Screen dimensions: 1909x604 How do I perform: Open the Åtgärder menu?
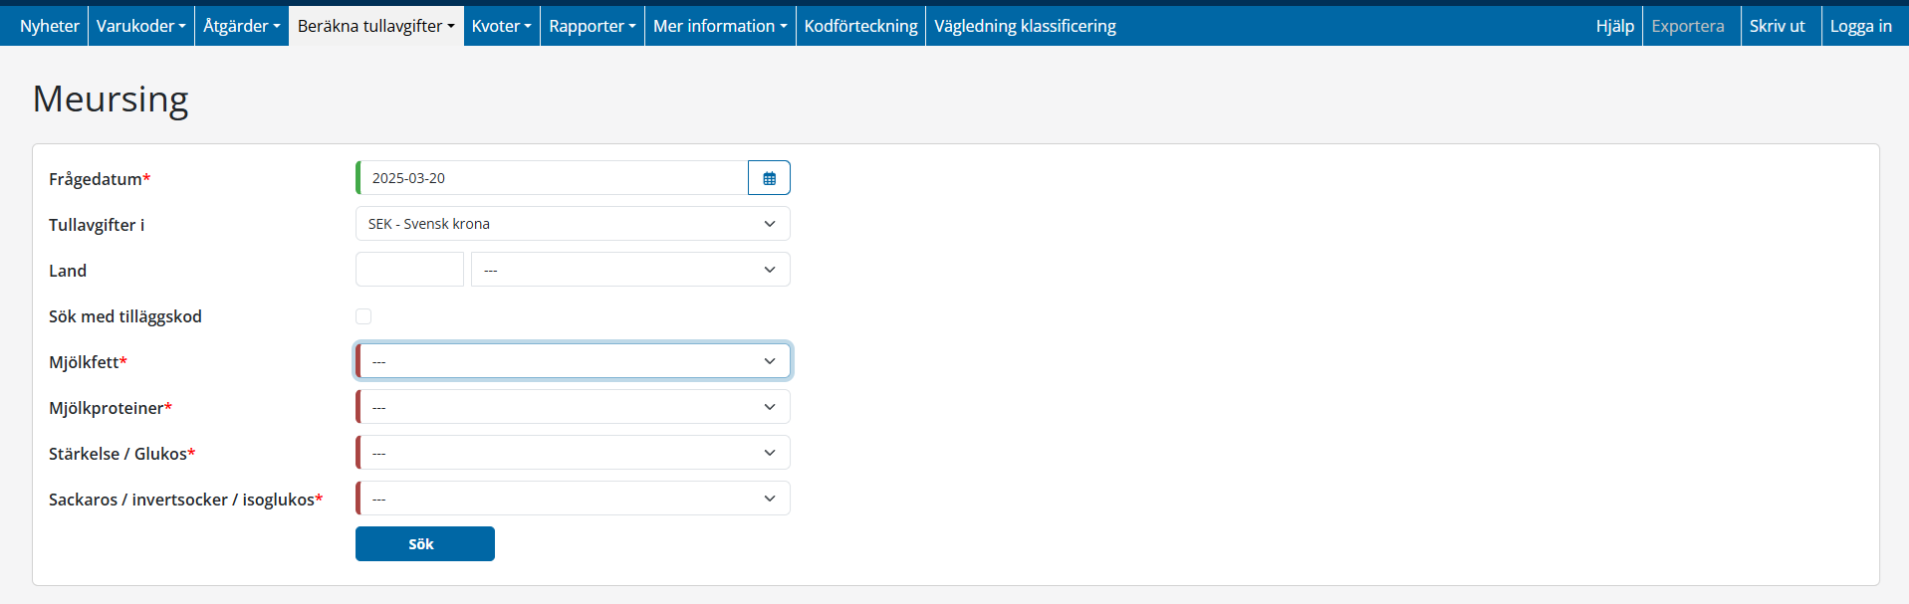(241, 26)
